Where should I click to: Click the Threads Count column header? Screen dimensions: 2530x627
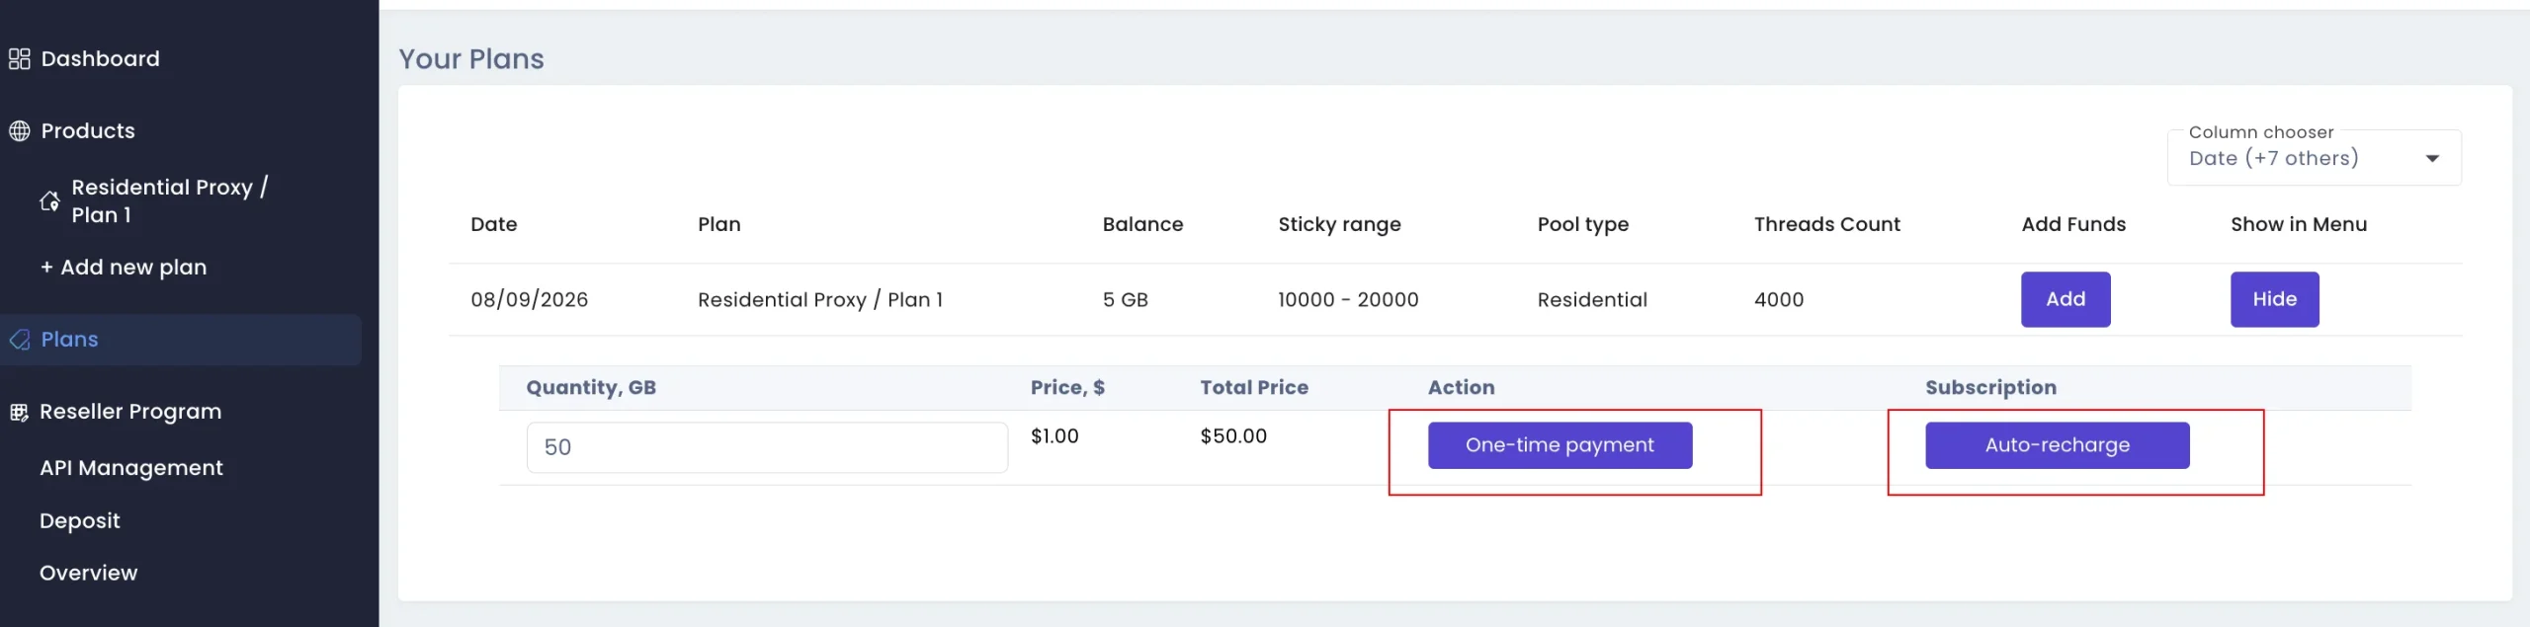[x=1827, y=225]
